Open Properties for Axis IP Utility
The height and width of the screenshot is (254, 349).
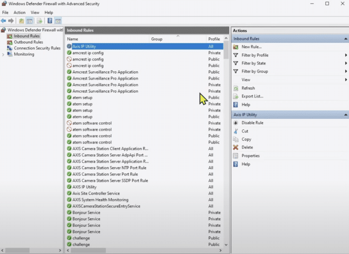coord(251,156)
